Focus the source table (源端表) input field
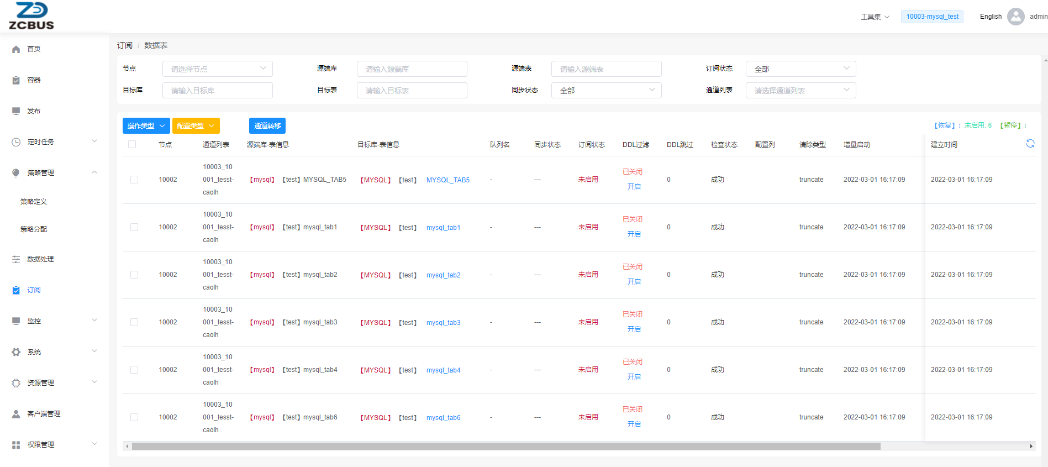 click(x=606, y=69)
